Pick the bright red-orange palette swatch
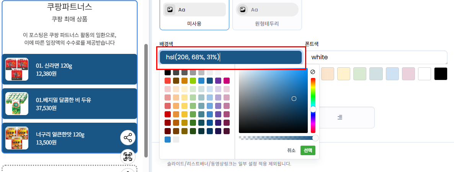This screenshot has height=172, width=454. [168, 81]
